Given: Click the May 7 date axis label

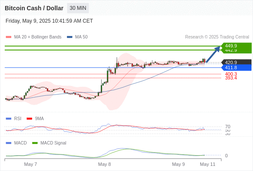Looking at the screenshot, I should [30, 164].
